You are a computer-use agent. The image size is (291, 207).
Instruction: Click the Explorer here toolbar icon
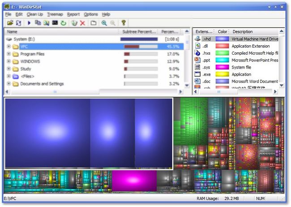click(47, 23)
